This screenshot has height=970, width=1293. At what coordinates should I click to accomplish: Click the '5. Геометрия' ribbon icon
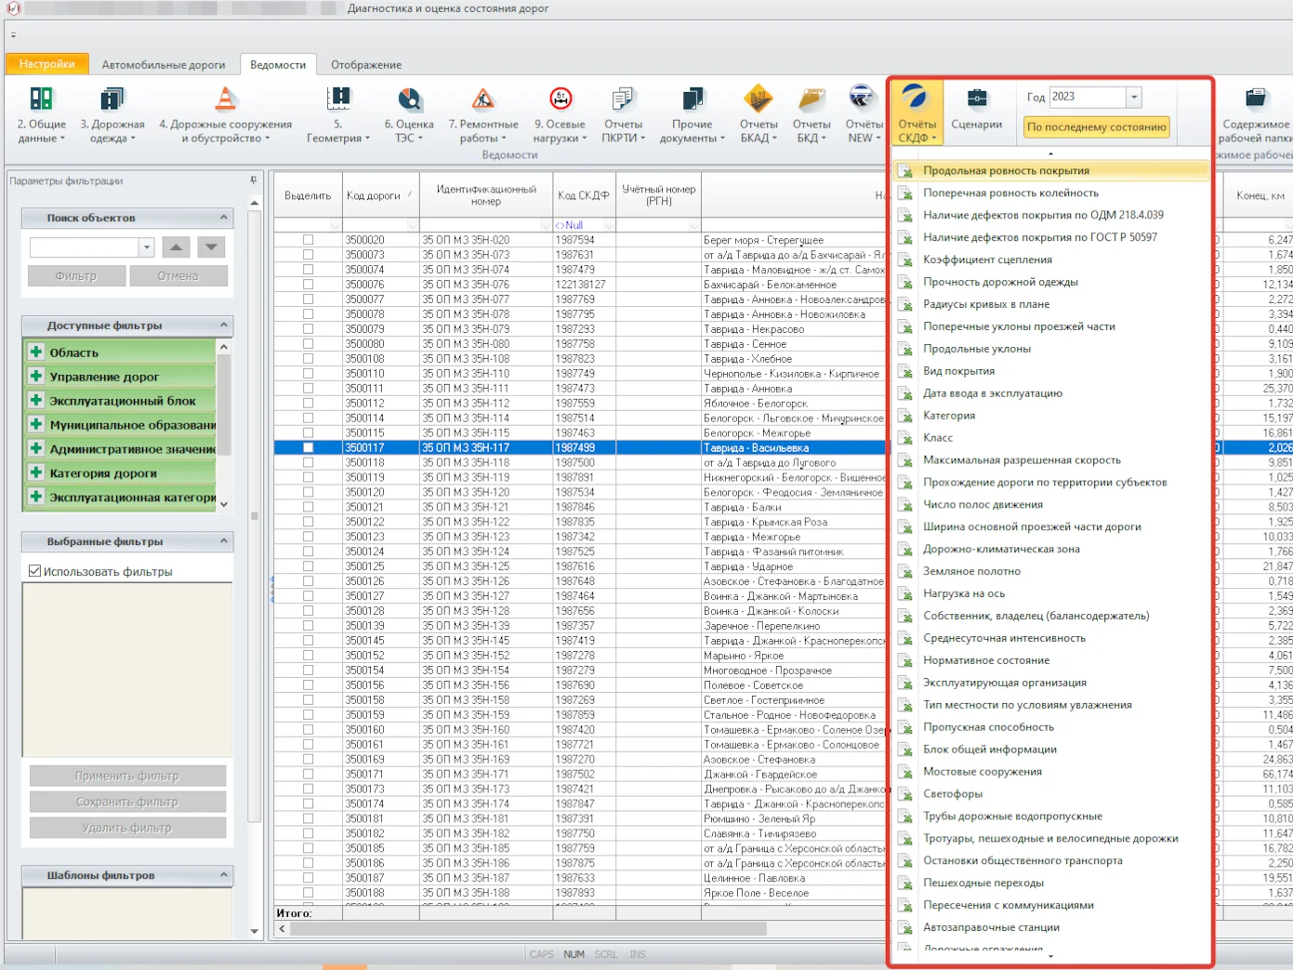click(338, 100)
